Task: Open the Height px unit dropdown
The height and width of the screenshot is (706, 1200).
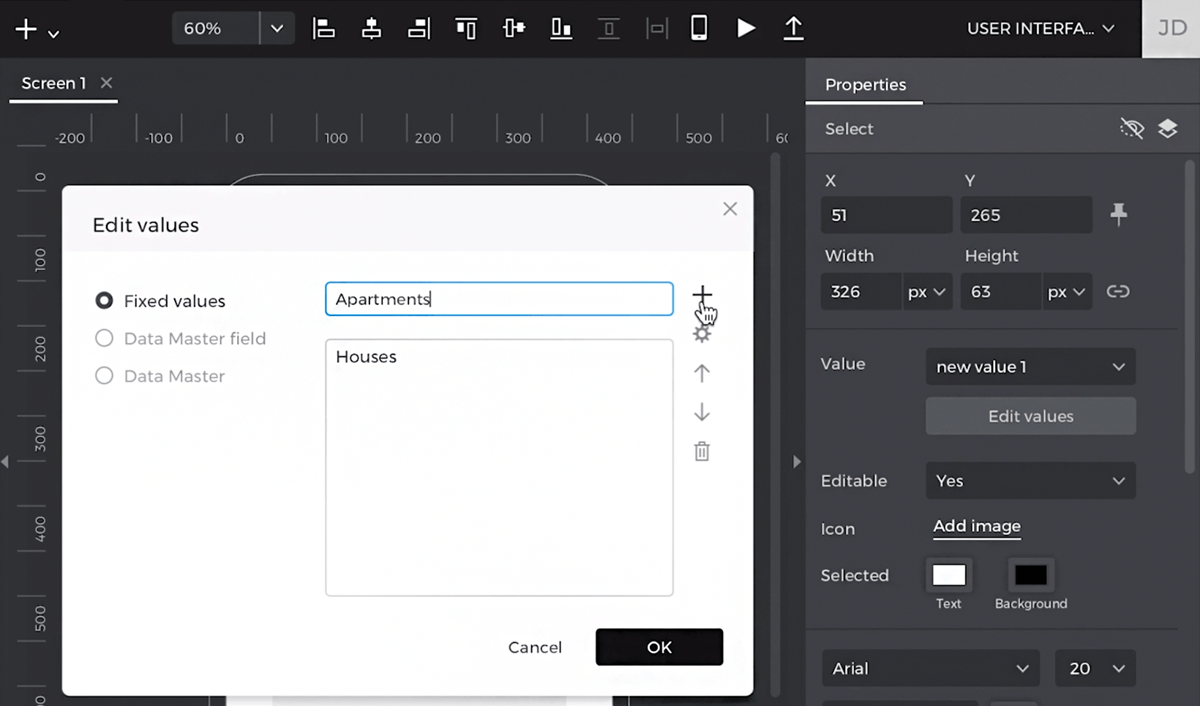Action: [x=1066, y=292]
